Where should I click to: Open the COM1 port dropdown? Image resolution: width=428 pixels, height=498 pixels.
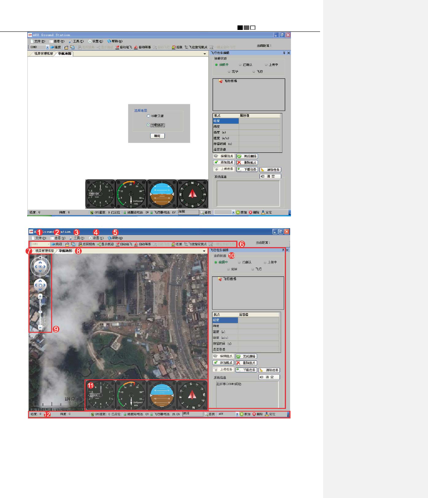48,244
